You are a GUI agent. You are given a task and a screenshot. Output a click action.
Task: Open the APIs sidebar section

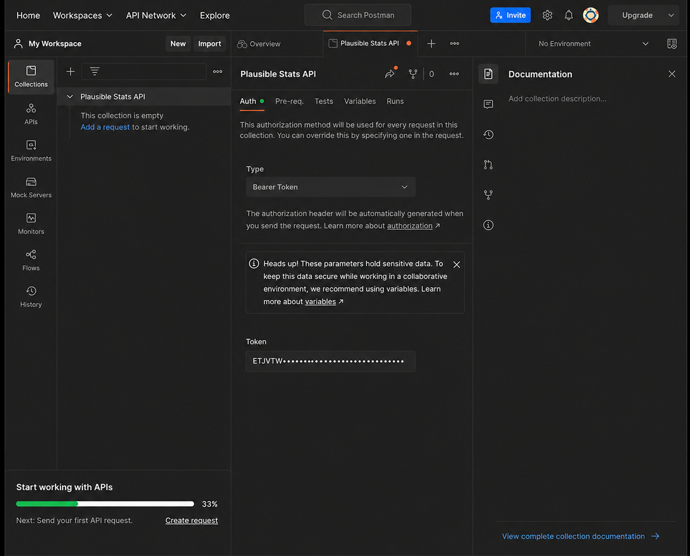[x=31, y=114]
